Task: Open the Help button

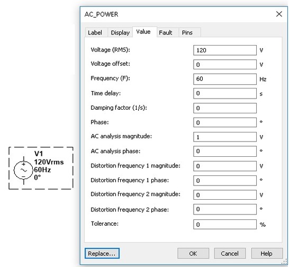Action: tap(267, 253)
